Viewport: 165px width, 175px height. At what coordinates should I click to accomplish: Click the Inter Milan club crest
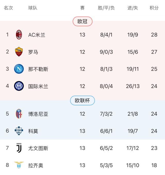(19, 86)
